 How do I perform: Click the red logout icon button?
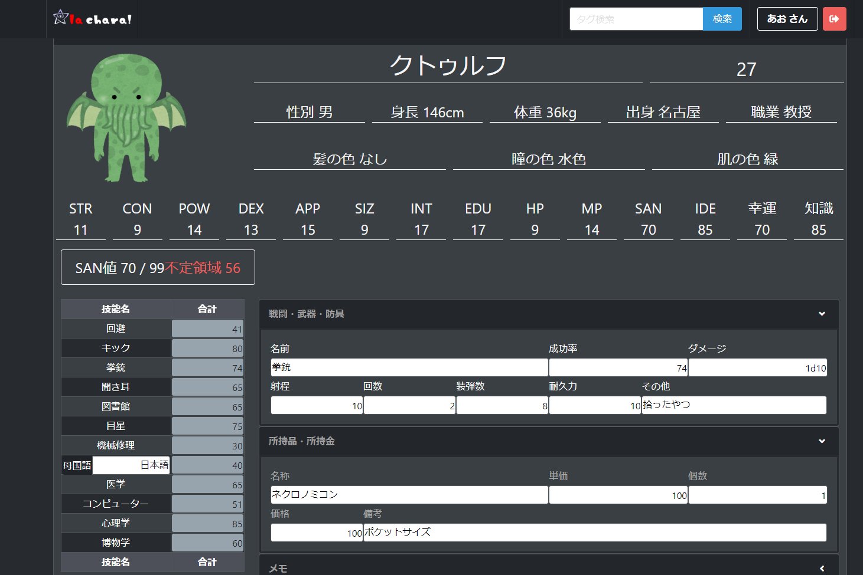click(x=834, y=19)
